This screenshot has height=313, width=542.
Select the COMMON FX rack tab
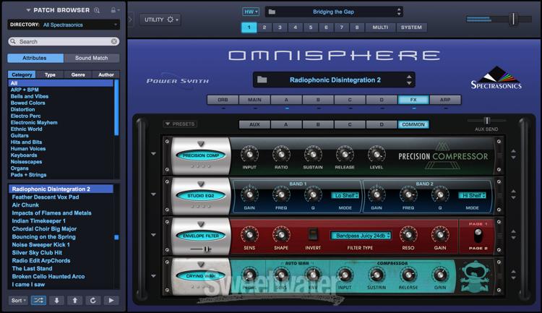pos(413,124)
